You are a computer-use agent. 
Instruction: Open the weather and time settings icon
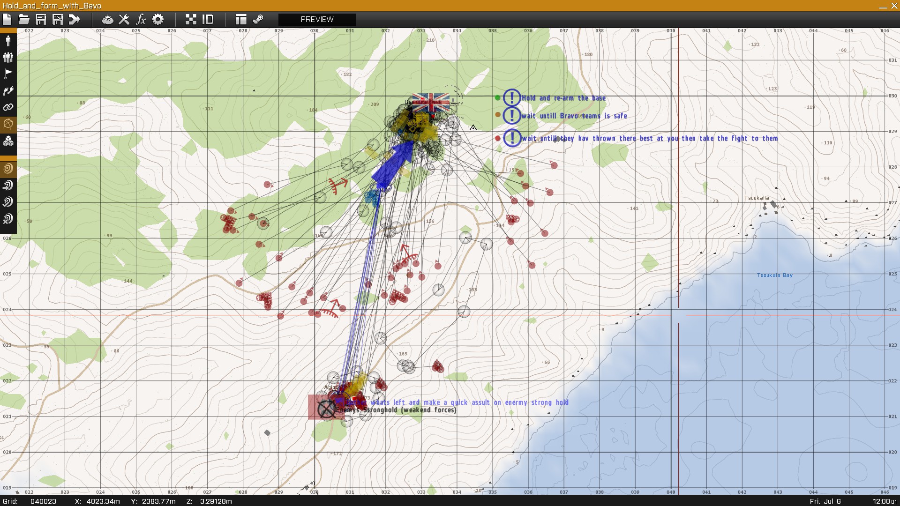point(107,19)
